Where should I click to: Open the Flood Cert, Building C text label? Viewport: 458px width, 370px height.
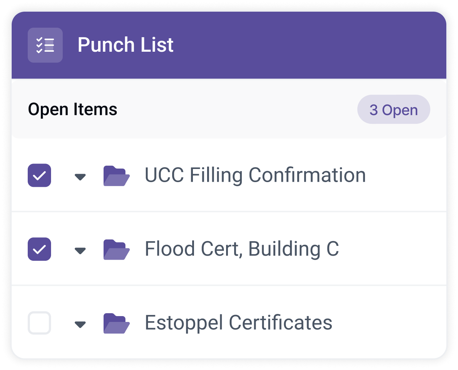pyautogui.click(x=242, y=249)
